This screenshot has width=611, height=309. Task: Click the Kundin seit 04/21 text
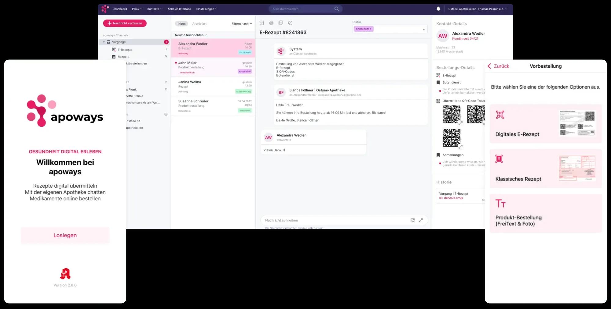[x=465, y=39]
